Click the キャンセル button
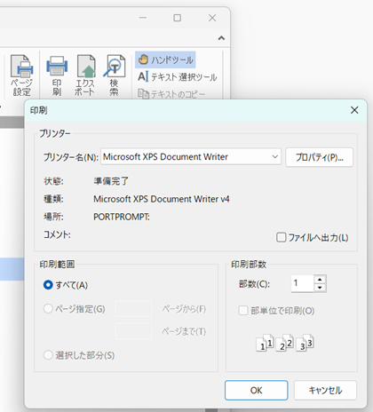373x412 pixels. coord(325,391)
